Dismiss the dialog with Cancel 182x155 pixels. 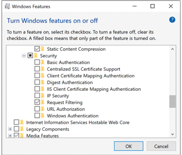pyautogui.click(x=161, y=146)
